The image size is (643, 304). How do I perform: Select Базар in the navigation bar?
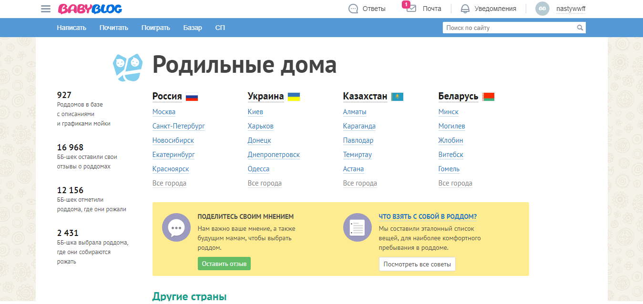[193, 28]
